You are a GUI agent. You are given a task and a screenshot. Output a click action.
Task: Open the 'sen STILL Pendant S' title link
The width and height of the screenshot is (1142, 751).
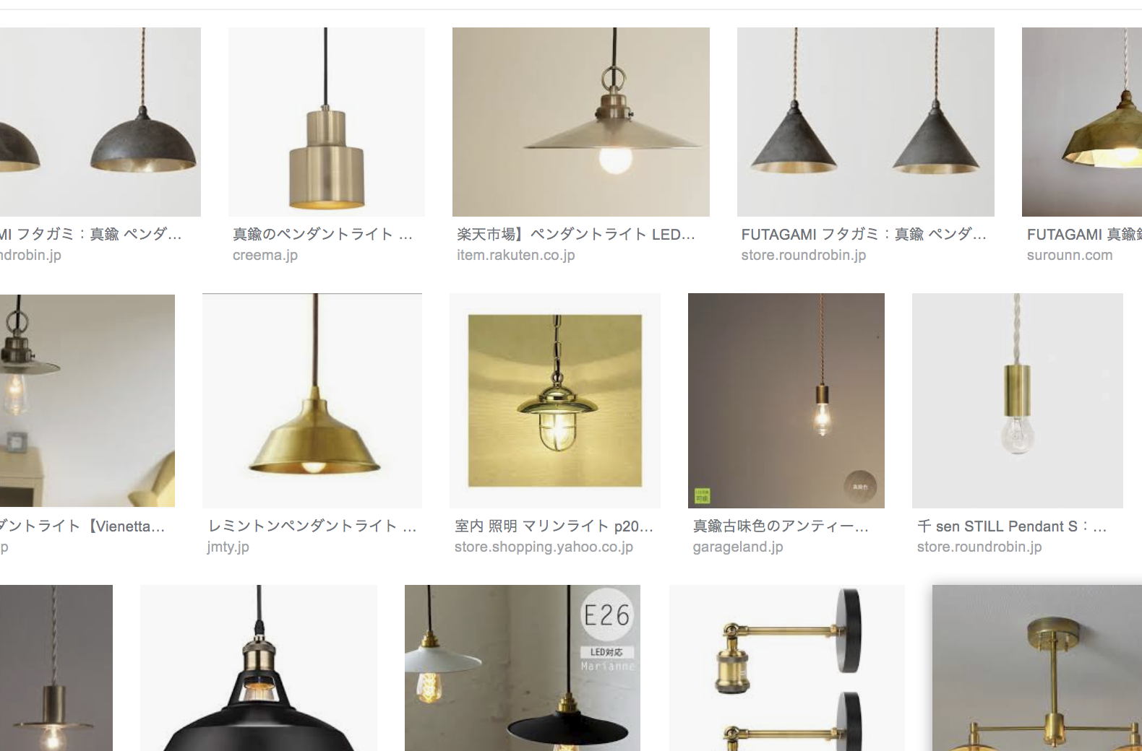1011,526
